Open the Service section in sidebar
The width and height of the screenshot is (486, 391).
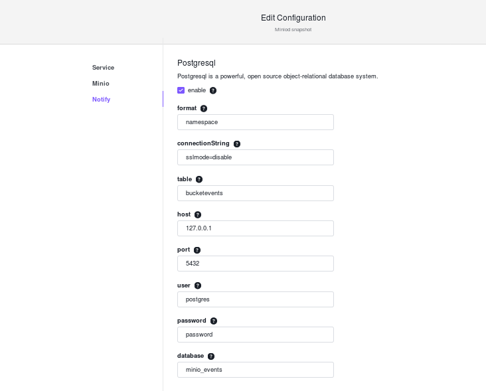pyautogui.click(x=103, y=68)
